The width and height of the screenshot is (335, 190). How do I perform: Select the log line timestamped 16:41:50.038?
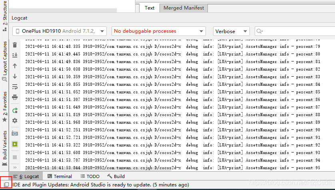click(173, 69)
